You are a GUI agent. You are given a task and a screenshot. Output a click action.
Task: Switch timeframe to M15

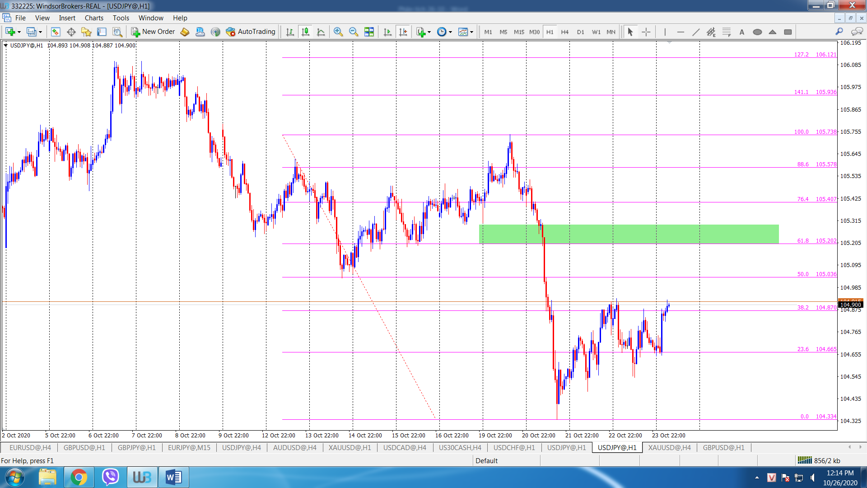(519, 32)
